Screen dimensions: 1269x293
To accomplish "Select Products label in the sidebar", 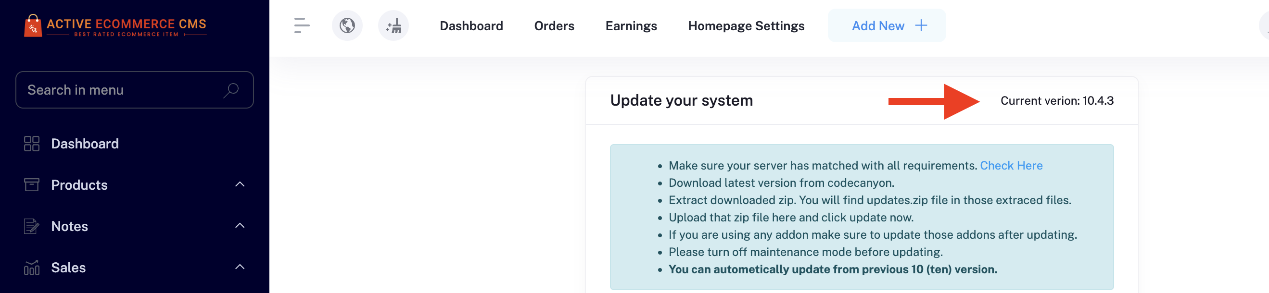I will pos(79,185).
